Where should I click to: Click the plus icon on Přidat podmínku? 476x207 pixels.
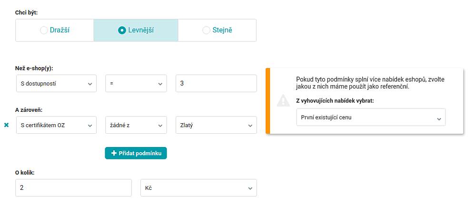click(x=114, y=153)
